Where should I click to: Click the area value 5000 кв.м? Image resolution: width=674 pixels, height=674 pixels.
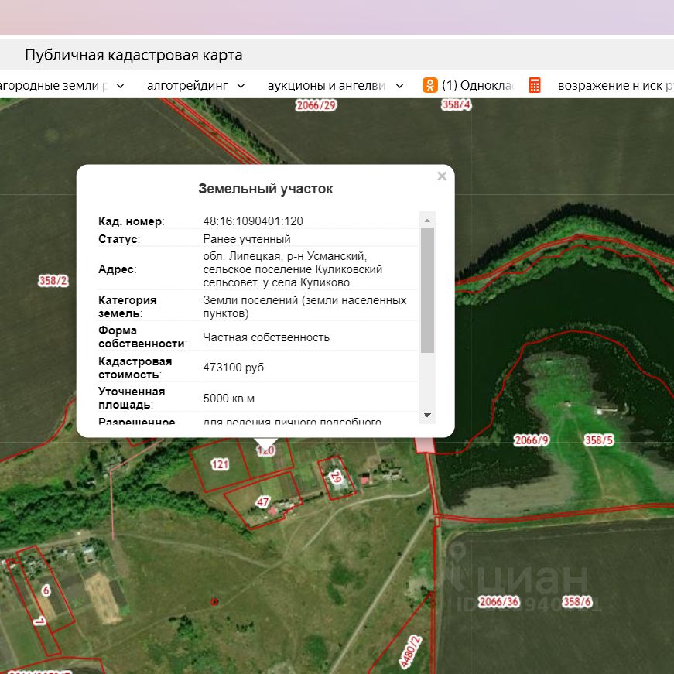tap(229, 399)
